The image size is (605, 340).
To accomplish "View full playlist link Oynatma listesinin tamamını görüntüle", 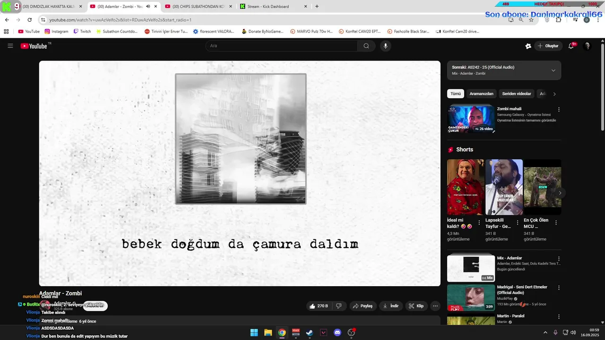I will point(527,120).
